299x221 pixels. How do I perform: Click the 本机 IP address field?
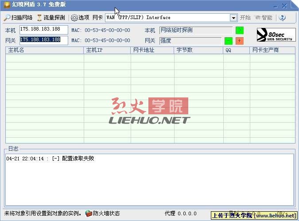point(44,30)
